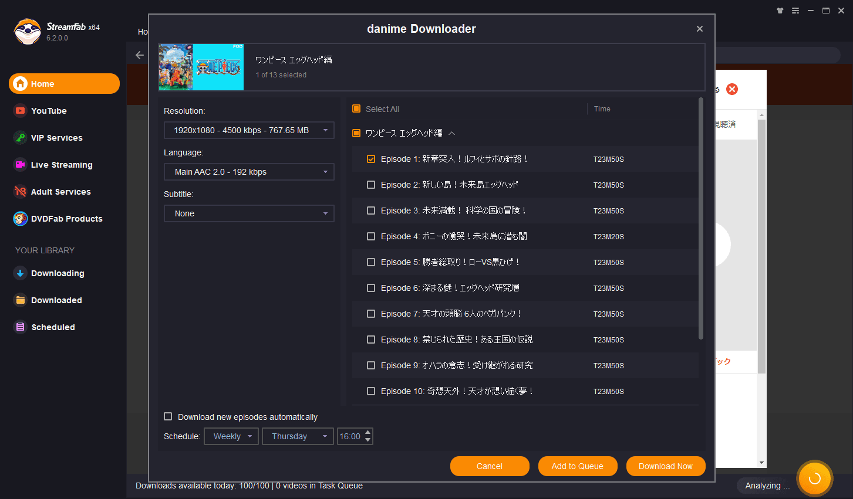This screenshot has height=499, width=853.
Task: Check the Episode 8 checkbox
Action: (x=371, y=340)
